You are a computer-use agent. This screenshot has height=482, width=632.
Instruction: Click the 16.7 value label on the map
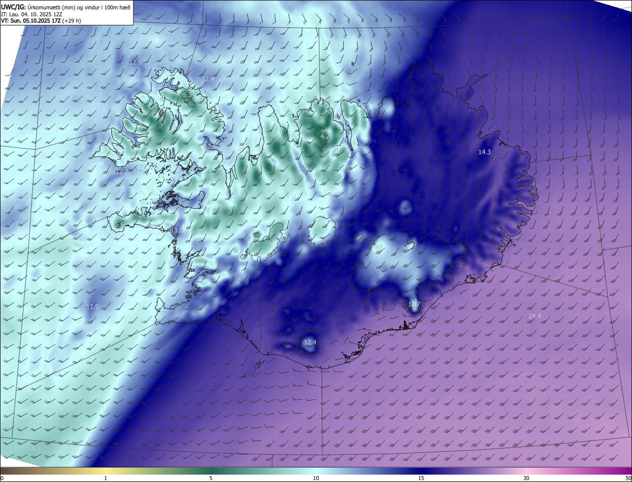point(414,305)
